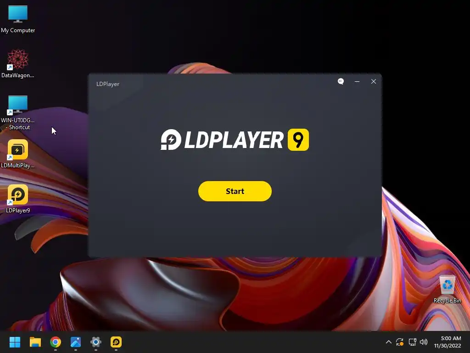Select the Recycle Bin desktop icon
The width and height of the screenshot is (470, 353).
click(x=447, y=290)
